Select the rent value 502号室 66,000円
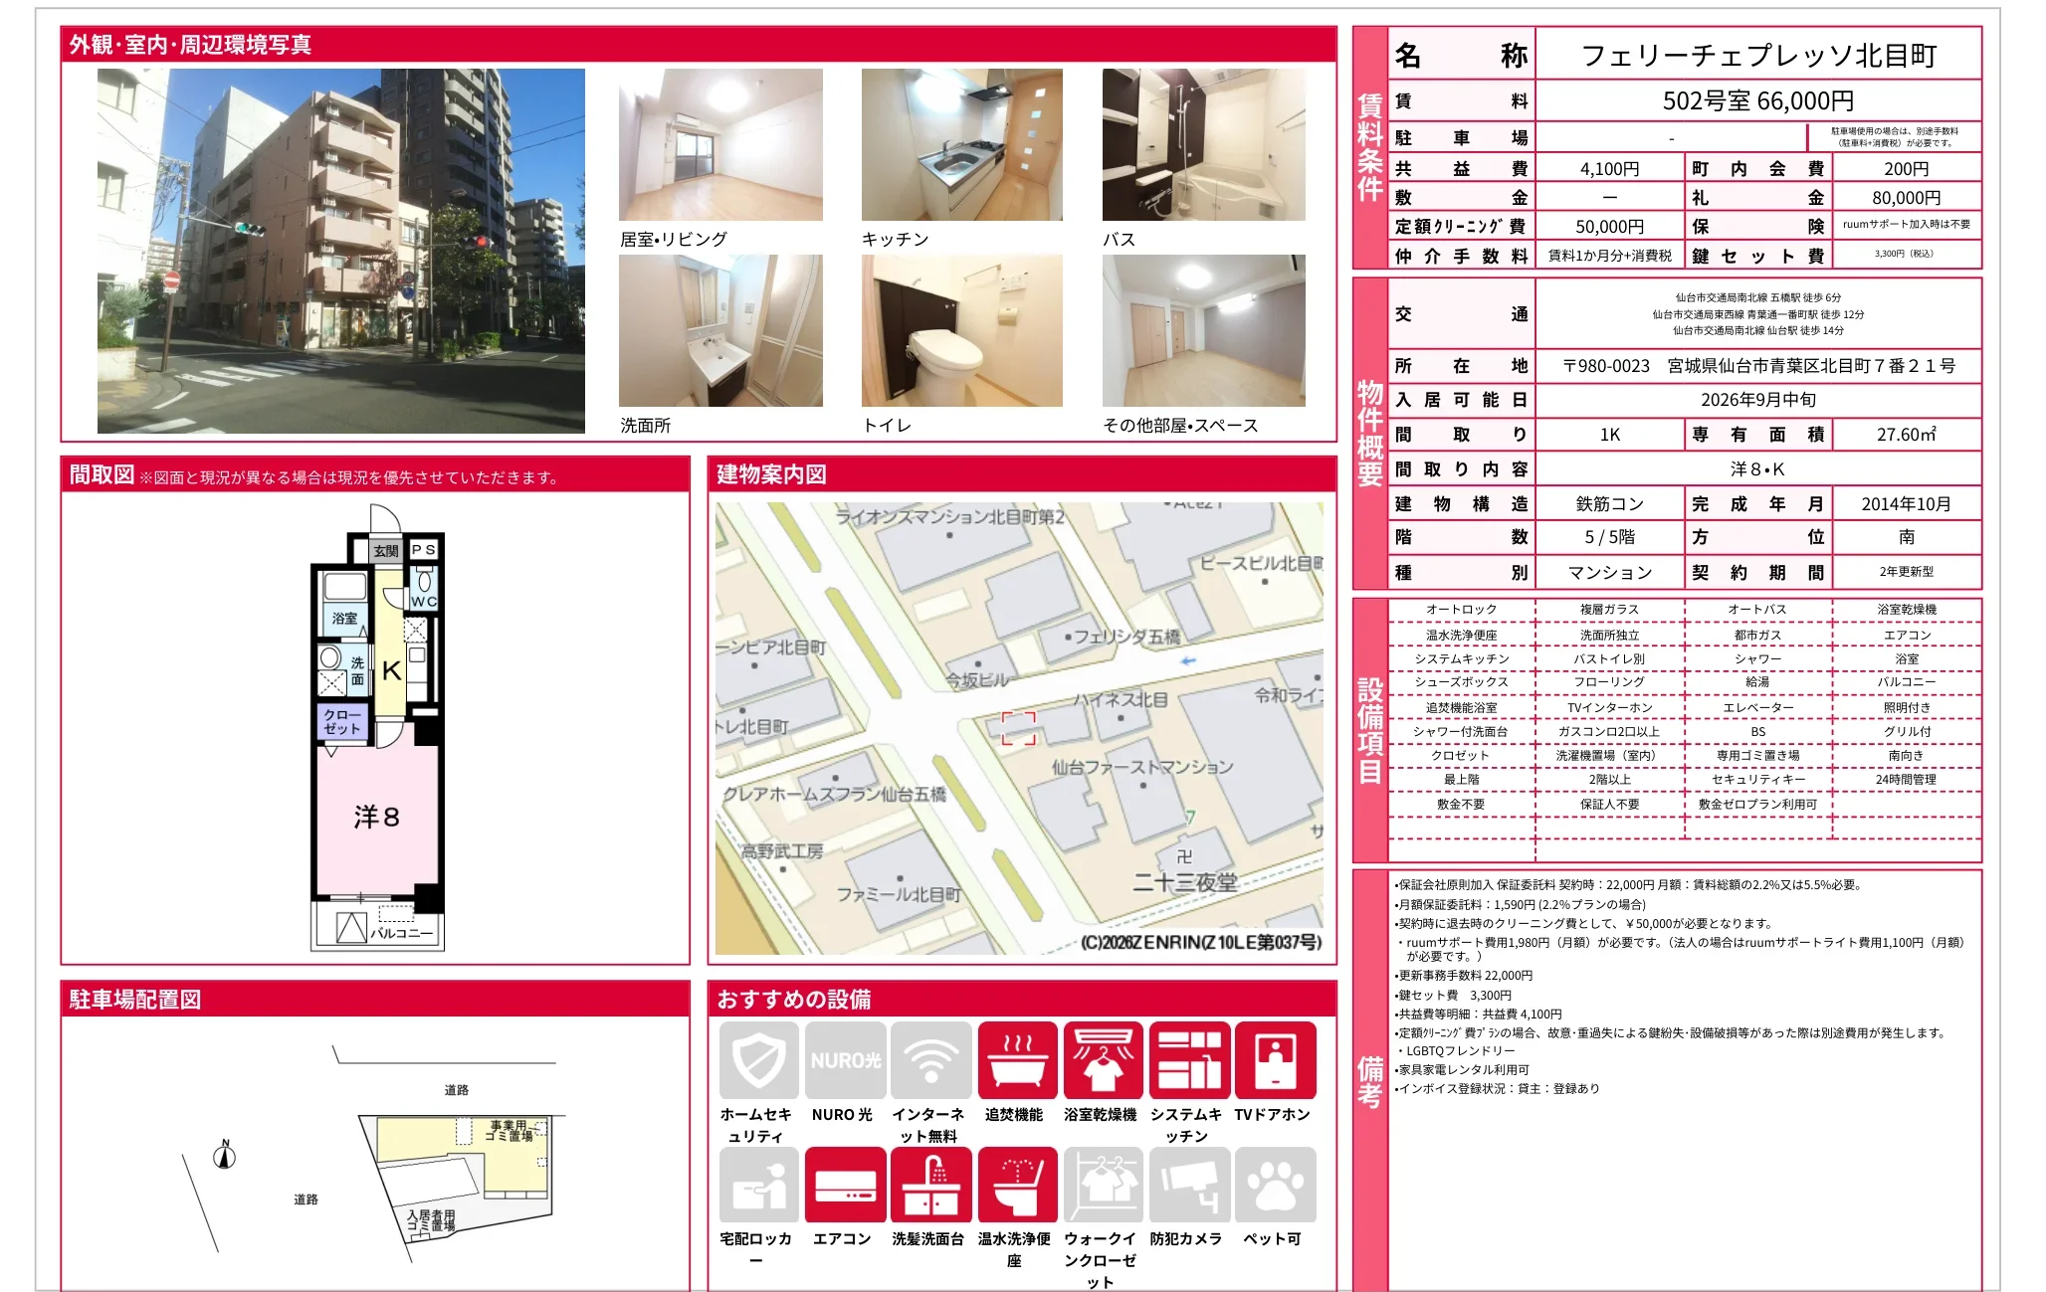The height and width of the screenshot is (1292, 2046). [1758, 101]
